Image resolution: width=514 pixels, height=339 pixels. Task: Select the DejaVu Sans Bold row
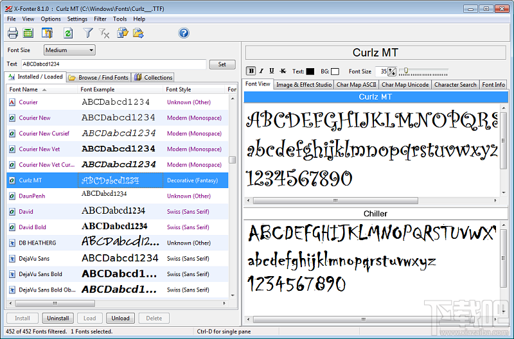pyautogui.click(x=118, y=274)
